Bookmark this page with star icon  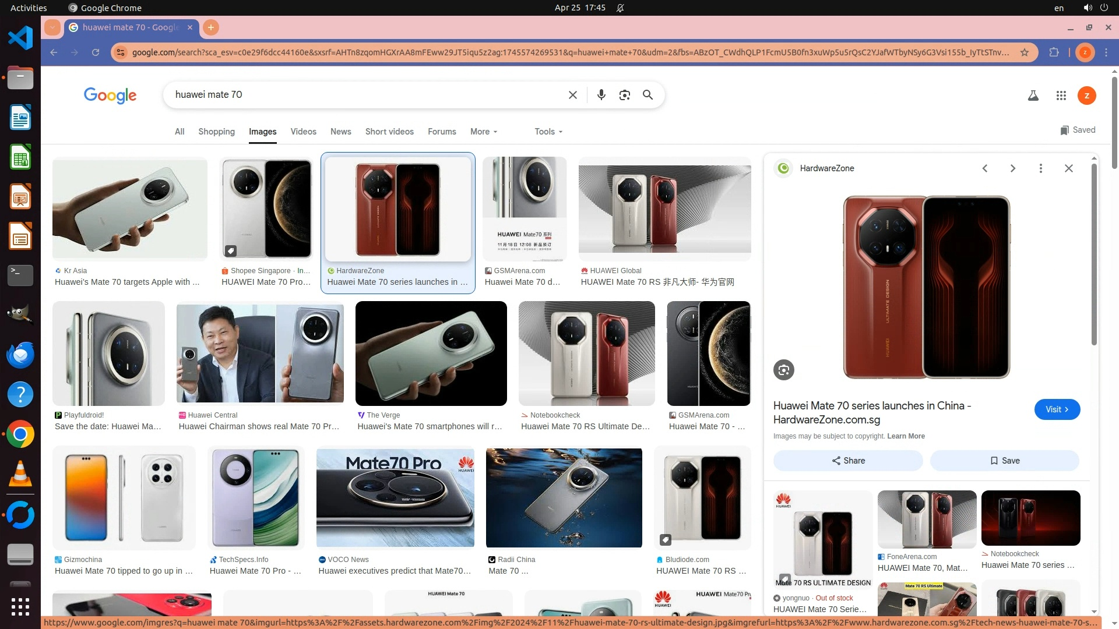click(1024, 52)
